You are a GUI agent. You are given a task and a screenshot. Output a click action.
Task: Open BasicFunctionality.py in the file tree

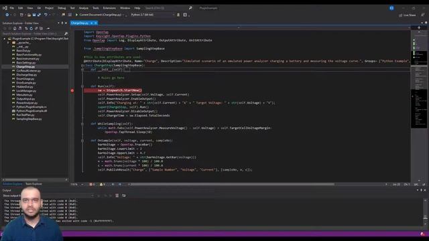(29, 55)
